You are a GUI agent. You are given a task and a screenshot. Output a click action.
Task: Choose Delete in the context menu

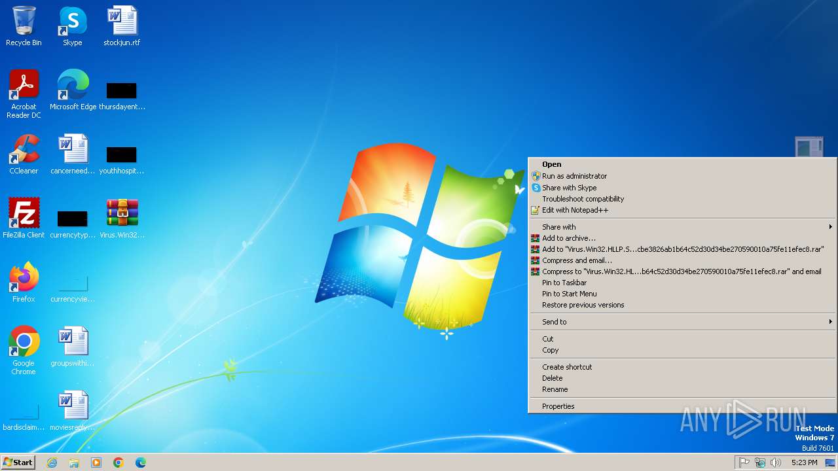[682, 378]
